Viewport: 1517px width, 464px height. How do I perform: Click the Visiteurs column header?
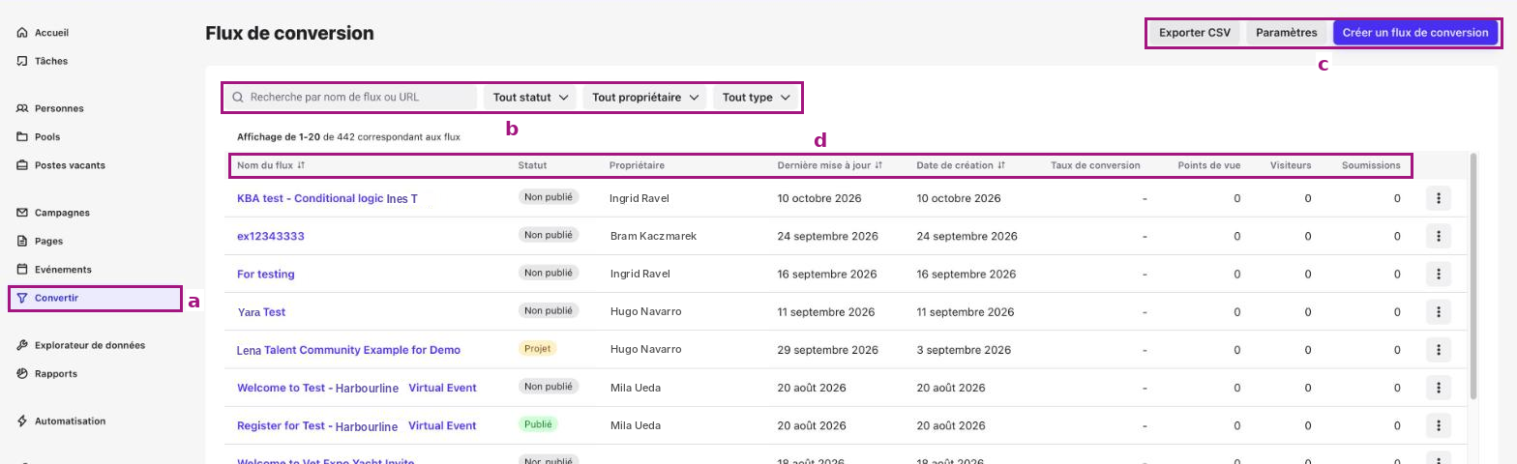point(1291,165)
